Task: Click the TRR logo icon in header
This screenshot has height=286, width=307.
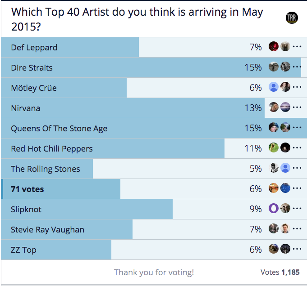Action: click(292, 18)
